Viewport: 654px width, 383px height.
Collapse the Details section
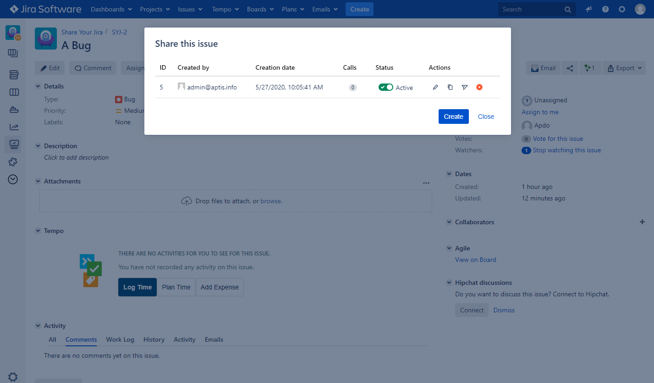[x=38, y=86]
